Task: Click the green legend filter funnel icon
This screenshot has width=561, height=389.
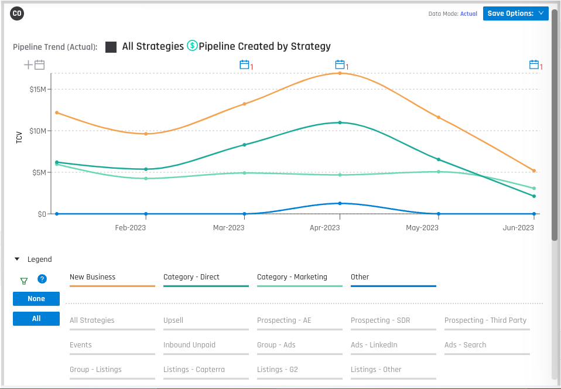Action: pyautogui.click(x=24, y=281)
